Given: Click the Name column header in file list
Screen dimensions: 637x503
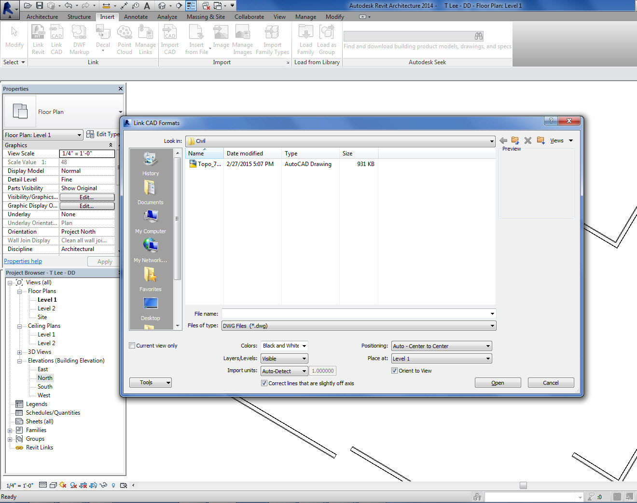Looking at the screenshot, I should [x=204, y=154].
